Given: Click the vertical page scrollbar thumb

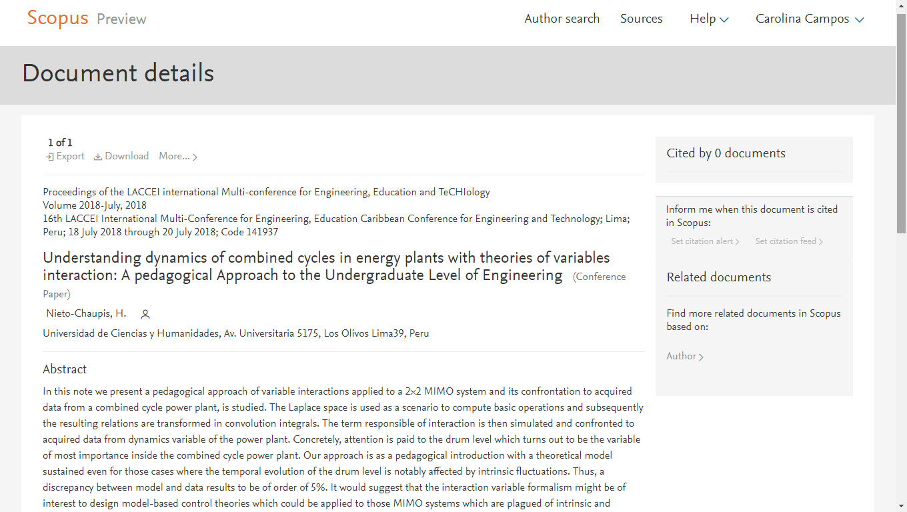Looking at the screenshot, I should [901, 123].
